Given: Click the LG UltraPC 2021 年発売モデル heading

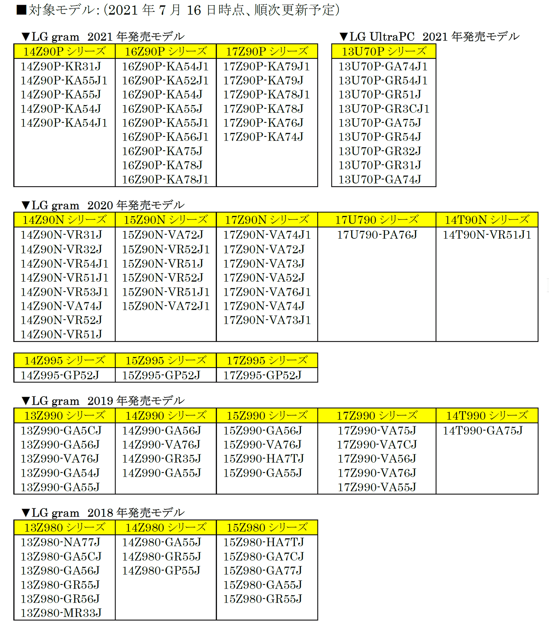Looking at the screenshot, I should (429, 36).
